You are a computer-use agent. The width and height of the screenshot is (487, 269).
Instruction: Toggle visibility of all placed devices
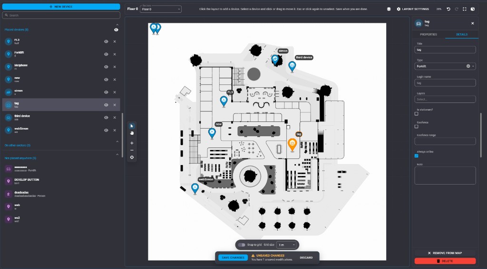pos(116,30)
